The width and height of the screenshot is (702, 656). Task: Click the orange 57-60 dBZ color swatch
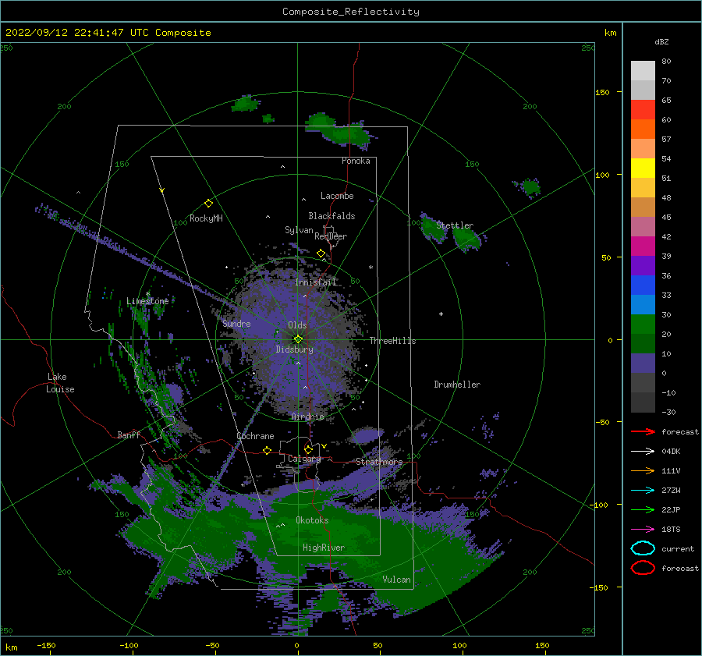pyautogui.click(x=643, y=129)
